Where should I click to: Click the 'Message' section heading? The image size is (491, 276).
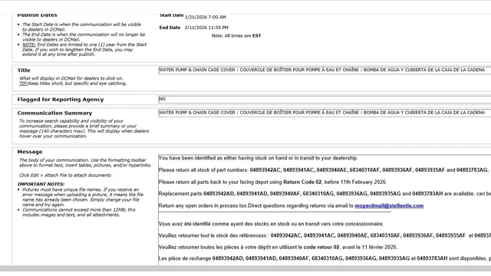30,152
